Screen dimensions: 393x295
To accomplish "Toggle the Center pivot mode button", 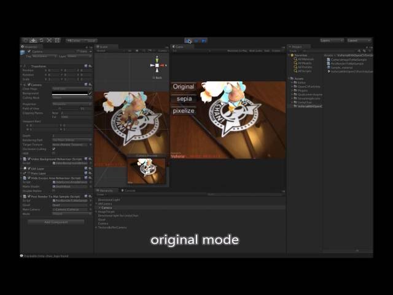I will pos(74,41).
